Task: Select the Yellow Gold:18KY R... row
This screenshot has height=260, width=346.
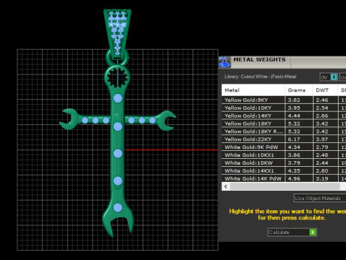Action: click(x=284, y=131)
